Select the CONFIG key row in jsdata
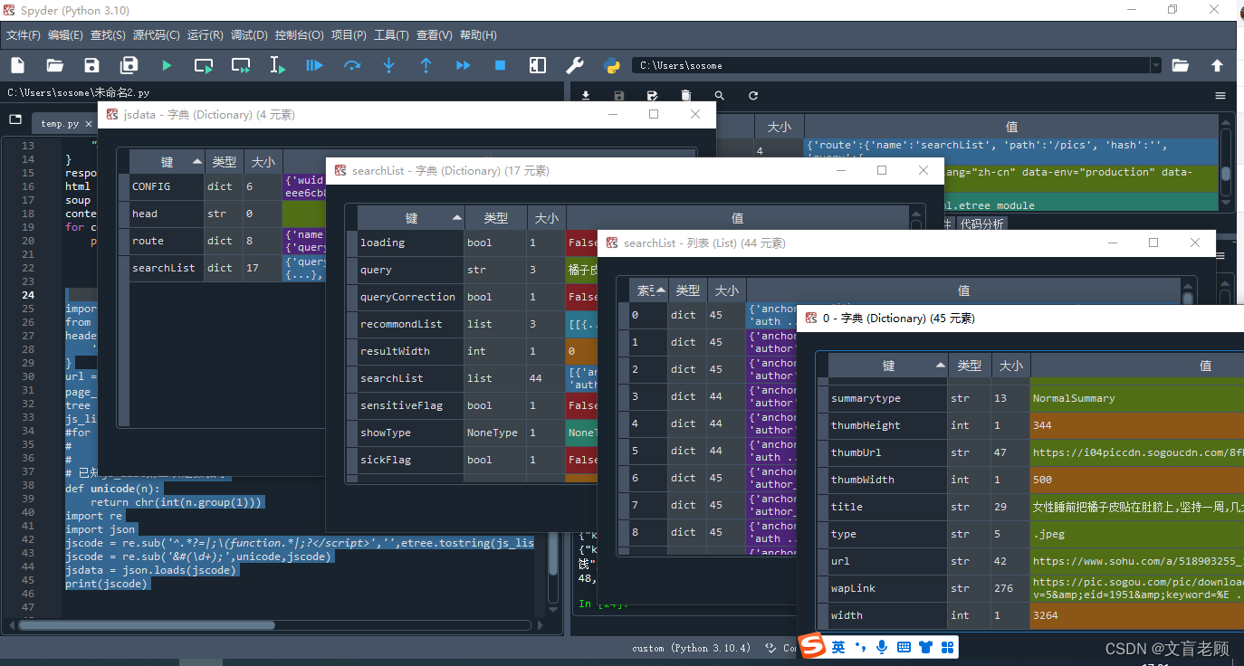The height and width of the screenshot is (666, 1244). coord(167,186)
